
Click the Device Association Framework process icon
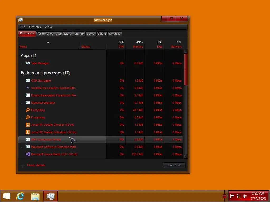(27, 95)
